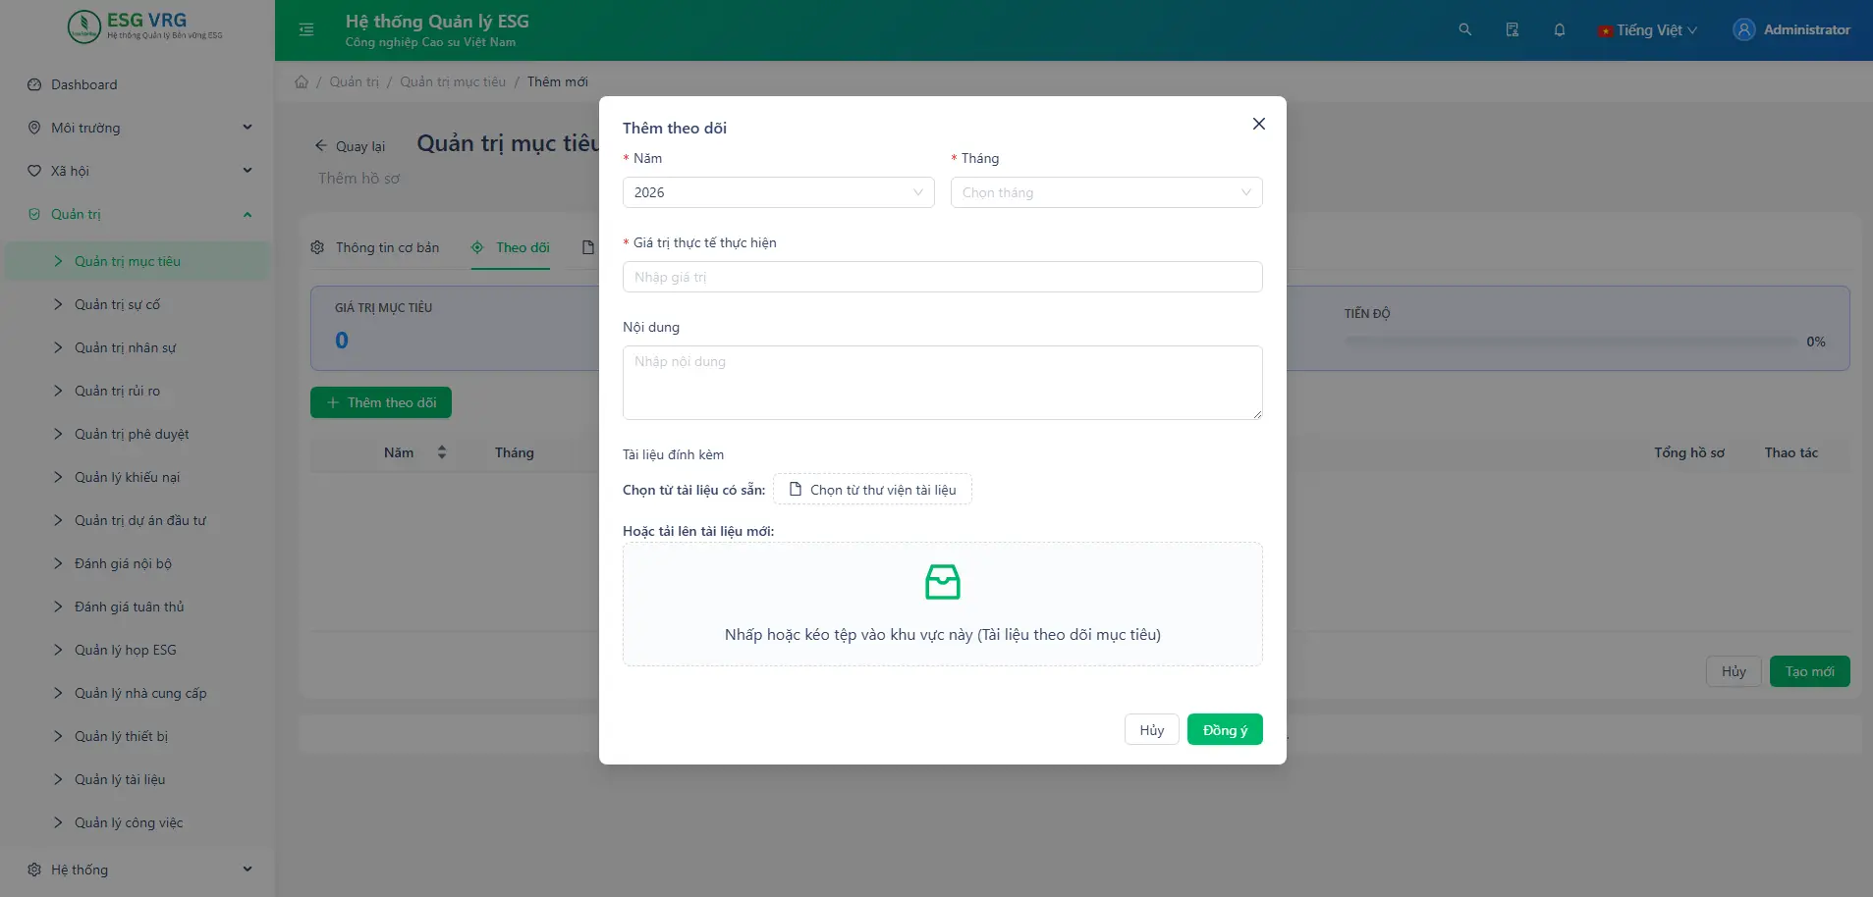
Task: Open the search icon in header
Action: pyautogui.click(x=1464, y=29)
